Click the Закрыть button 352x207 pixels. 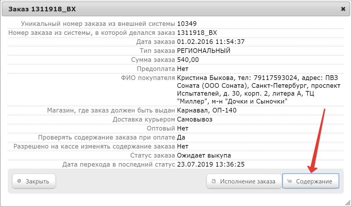point(34,181)
